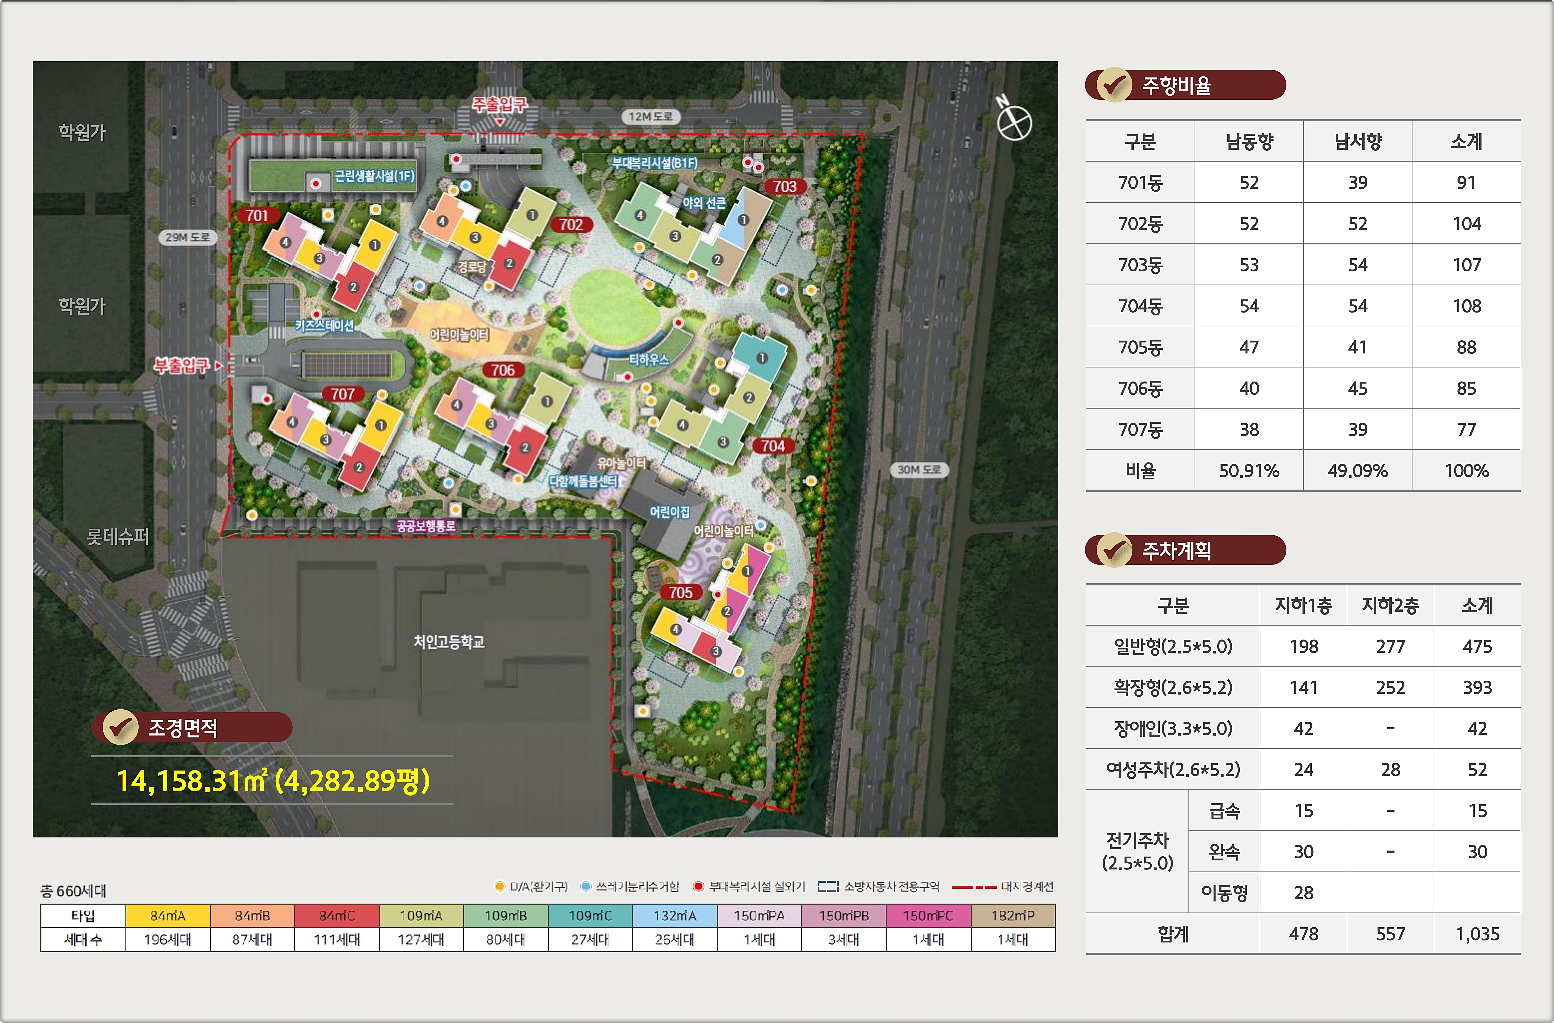Select the 701 building marker
Image resolution: width=1554 pixels, height=1023 pixels.
tap(257, 215)
